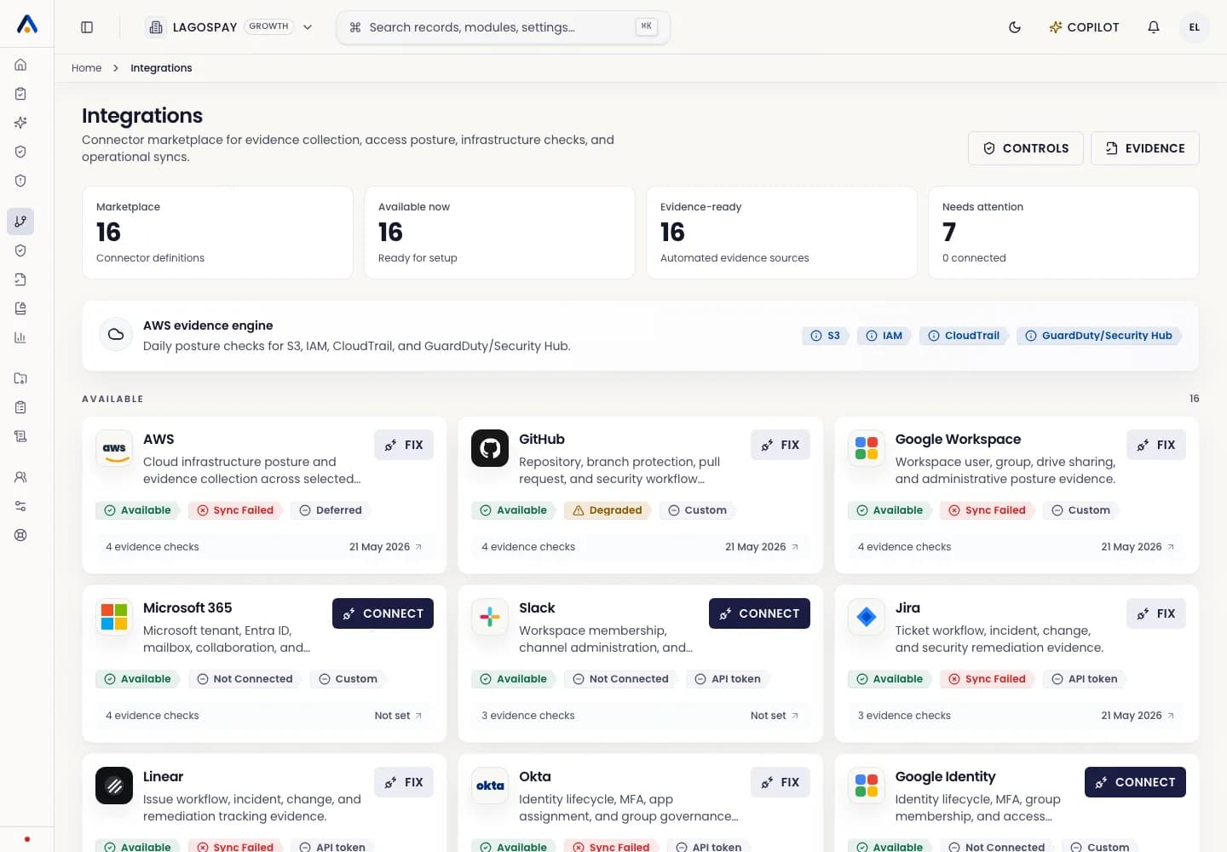Open the EL user avatar menu

1195,27
